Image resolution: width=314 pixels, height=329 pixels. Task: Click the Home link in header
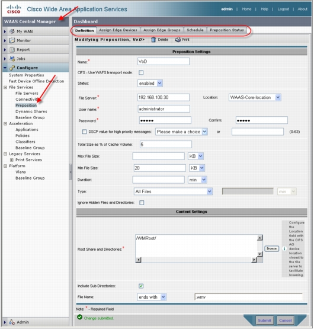tap(246, 9)
